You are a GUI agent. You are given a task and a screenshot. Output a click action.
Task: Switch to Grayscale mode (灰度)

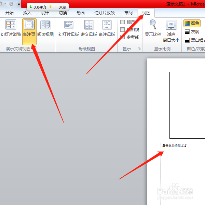[192, 32]
